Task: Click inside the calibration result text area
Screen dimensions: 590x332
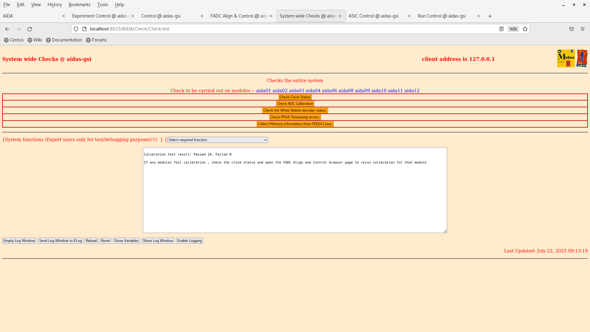Action: [295, 197]
